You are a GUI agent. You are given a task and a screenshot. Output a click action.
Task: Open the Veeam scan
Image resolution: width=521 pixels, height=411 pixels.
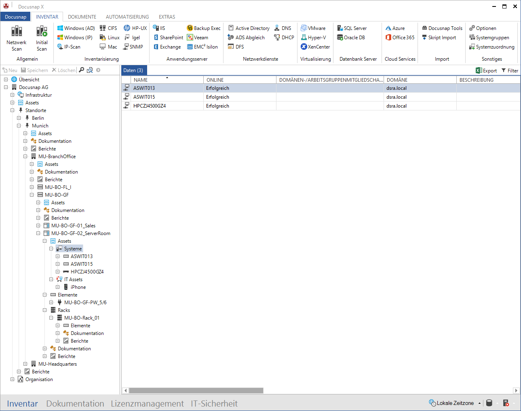pos(198,38)
